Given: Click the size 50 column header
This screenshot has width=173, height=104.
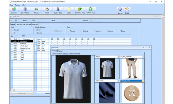Looking at the screenshot, I should coord(94,39).
